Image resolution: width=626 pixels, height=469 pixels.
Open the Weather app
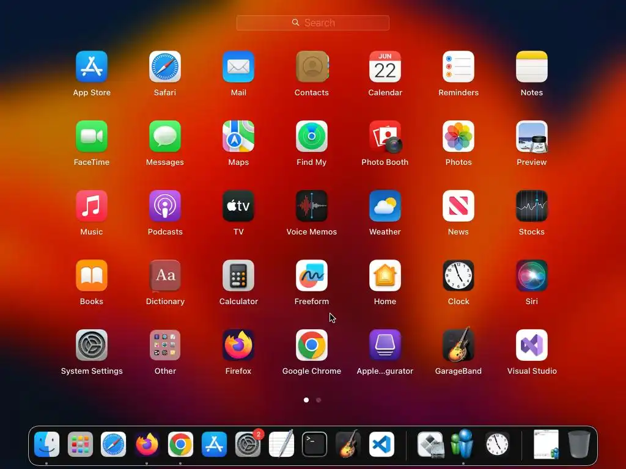(385, 206)
